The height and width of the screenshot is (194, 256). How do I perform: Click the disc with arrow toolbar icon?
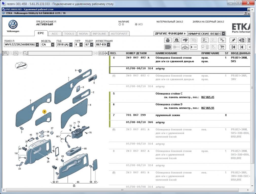click(x=176, y=40)
